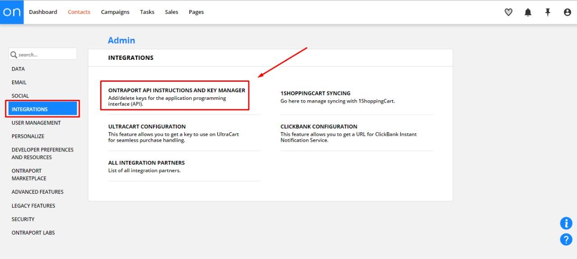Click the Admin page title
Screen dimensions: 577x259
coord(121,40)
